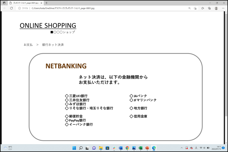
Task: Click the みずほ銀行 entry
Action: pyautogui.click(x=75, y=104)
